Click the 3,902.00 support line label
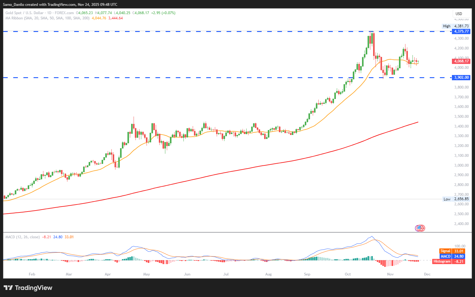 point(461,77)
